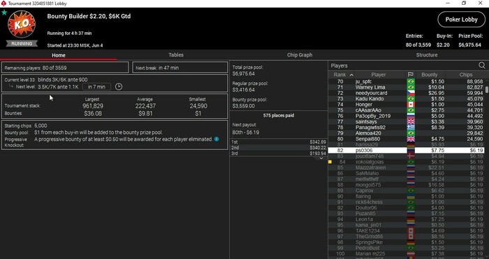The height and width of the screenshot is (259, 489).
Task: Select player cAAsarAAo row
Action: tap(407, 110)
